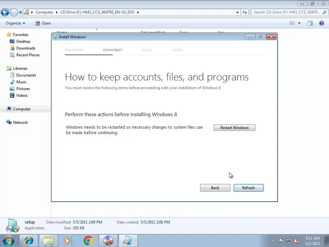Select the Preparation step tab

click(x=74, y=50)
